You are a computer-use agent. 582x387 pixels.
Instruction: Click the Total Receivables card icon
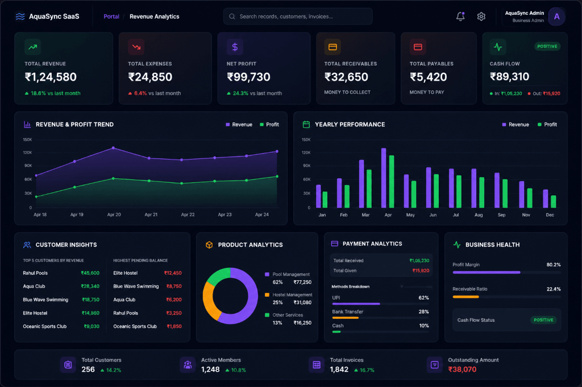coord(332,47)
